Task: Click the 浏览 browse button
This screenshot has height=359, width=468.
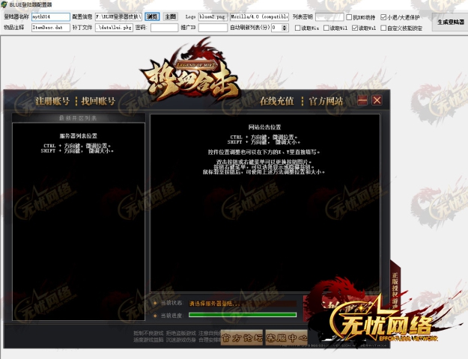Action: pos(152,16)
